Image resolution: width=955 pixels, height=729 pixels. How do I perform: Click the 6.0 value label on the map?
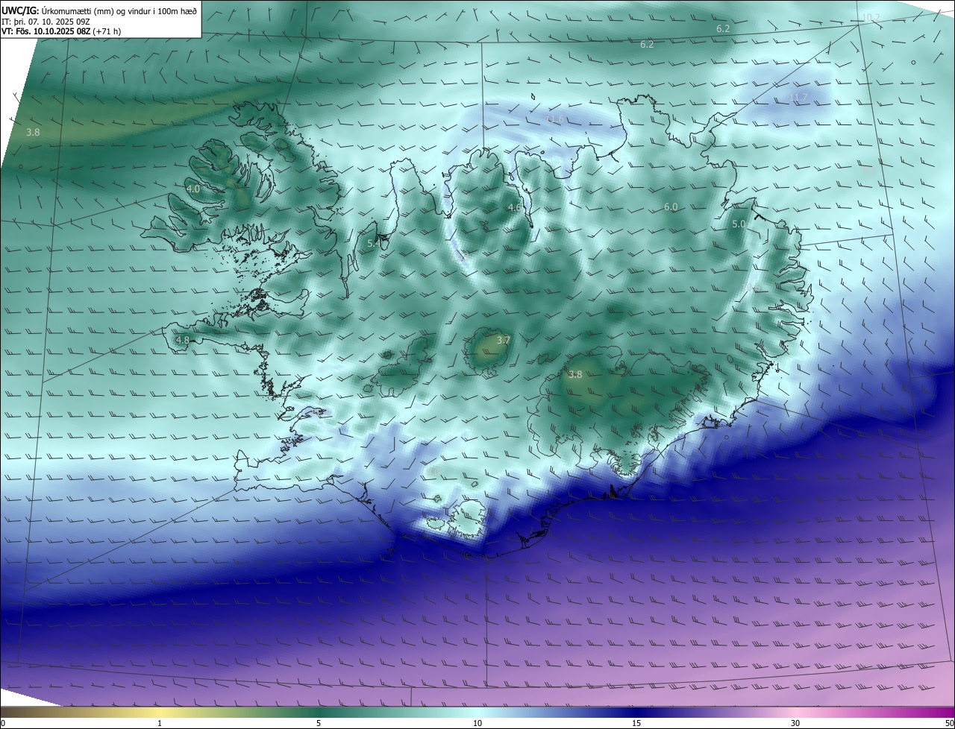tap(671, 206)
